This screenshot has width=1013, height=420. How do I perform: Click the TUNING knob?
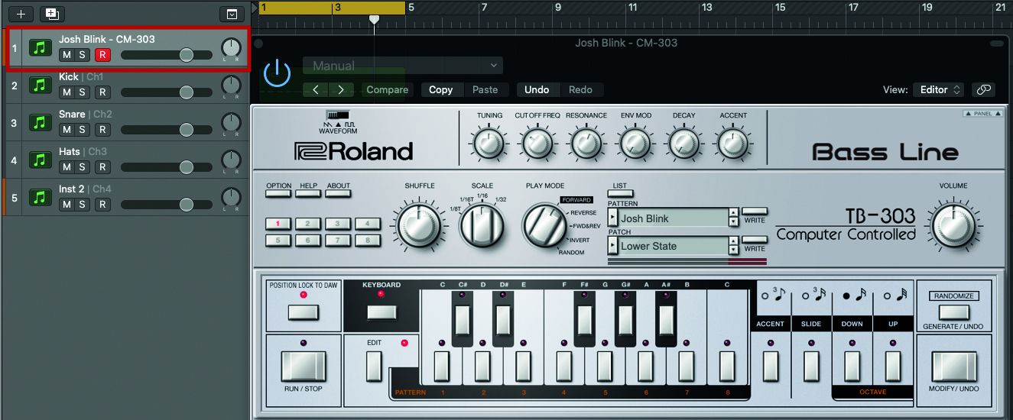(x=489, y=142)
